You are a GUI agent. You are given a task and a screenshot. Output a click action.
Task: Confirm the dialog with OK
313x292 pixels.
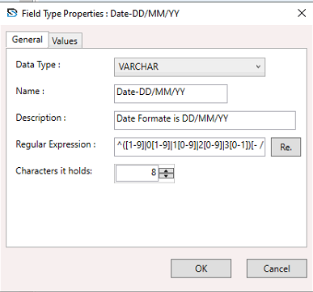pyautogui.click(x=201, y=268)
